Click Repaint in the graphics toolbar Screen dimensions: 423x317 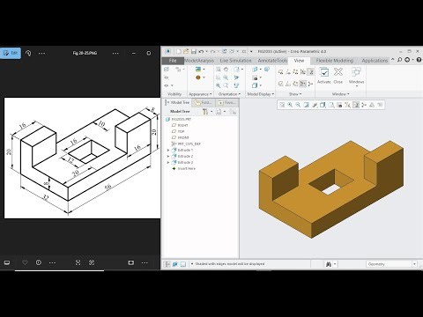pyautogui.click(x=306, y=105)
